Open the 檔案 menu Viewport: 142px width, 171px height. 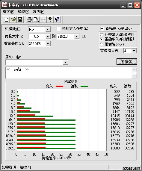[8, 12]
